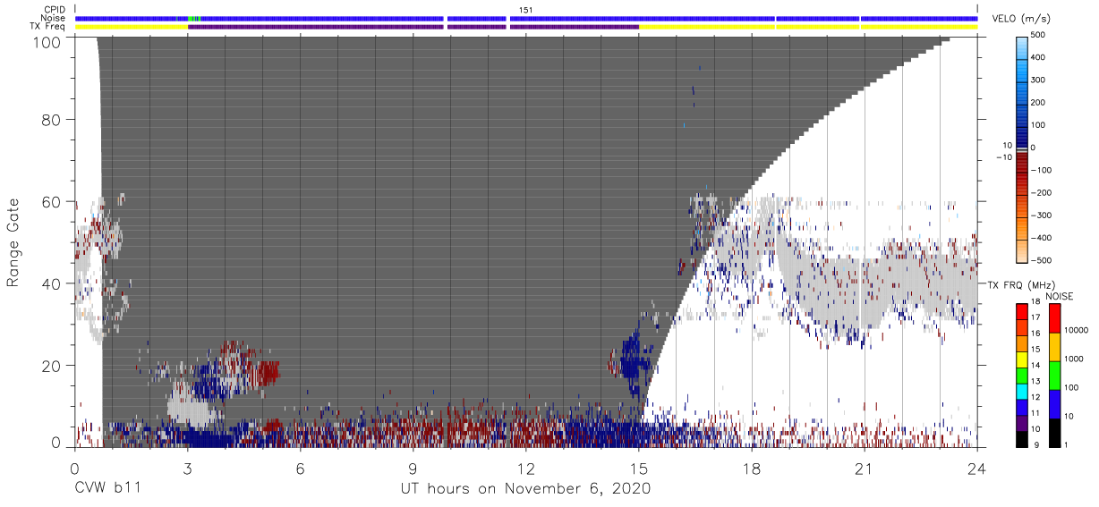Click the blue-red echo cluster near 15 UT, gate 20
The width and height of the screenshot is (1099, 507).
click(632, 360)
